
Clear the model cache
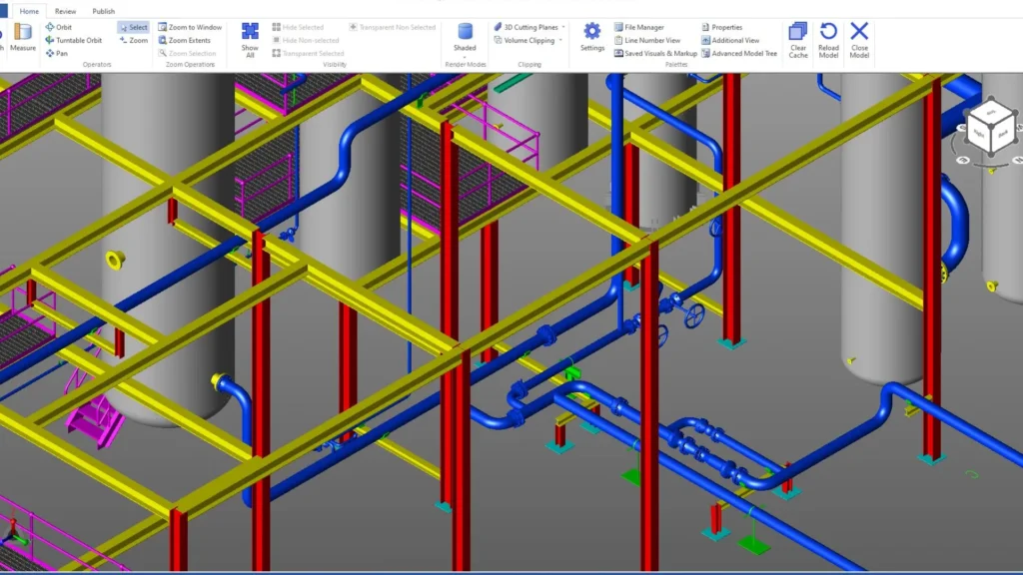pos(798,38)
